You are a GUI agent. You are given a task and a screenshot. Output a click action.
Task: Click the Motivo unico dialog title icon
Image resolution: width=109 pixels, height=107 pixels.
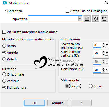tap(5, 3)
